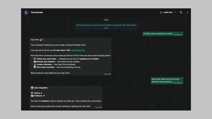
Task: Open the Test Number contact avatar
Action: click(26, 13)
